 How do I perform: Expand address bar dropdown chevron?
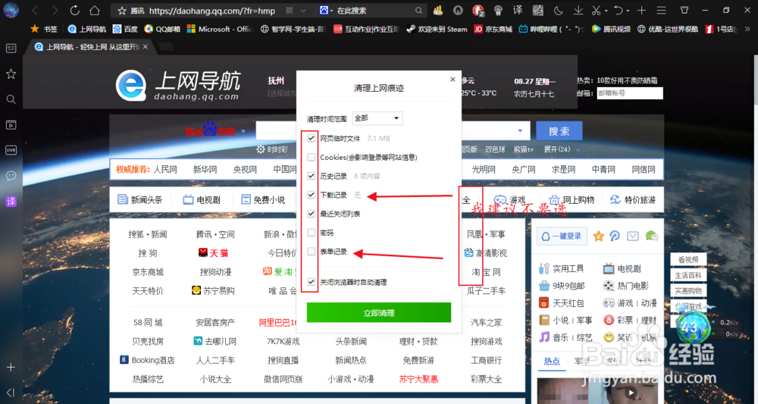[x=303, y=10]
